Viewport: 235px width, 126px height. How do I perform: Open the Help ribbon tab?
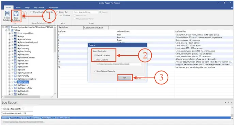pos(27,7)
